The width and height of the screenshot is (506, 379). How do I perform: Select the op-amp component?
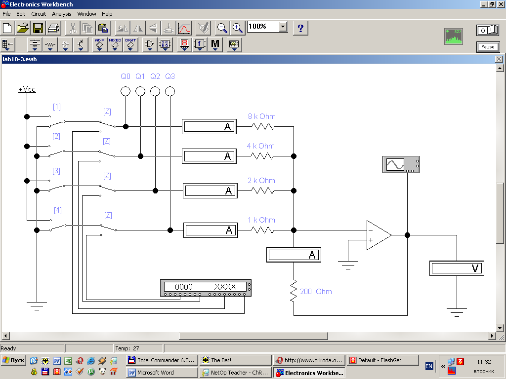pyautogui.click(x=379, y=235)
